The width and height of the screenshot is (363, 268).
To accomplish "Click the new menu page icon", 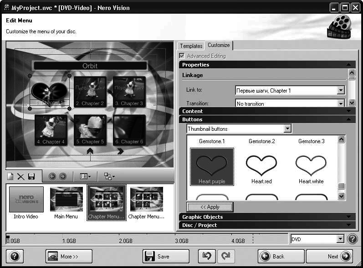I will coord(10,176).
